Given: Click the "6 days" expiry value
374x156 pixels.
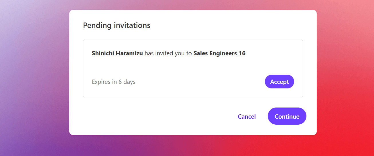Looking at the screenshot, I should (127, 82).
